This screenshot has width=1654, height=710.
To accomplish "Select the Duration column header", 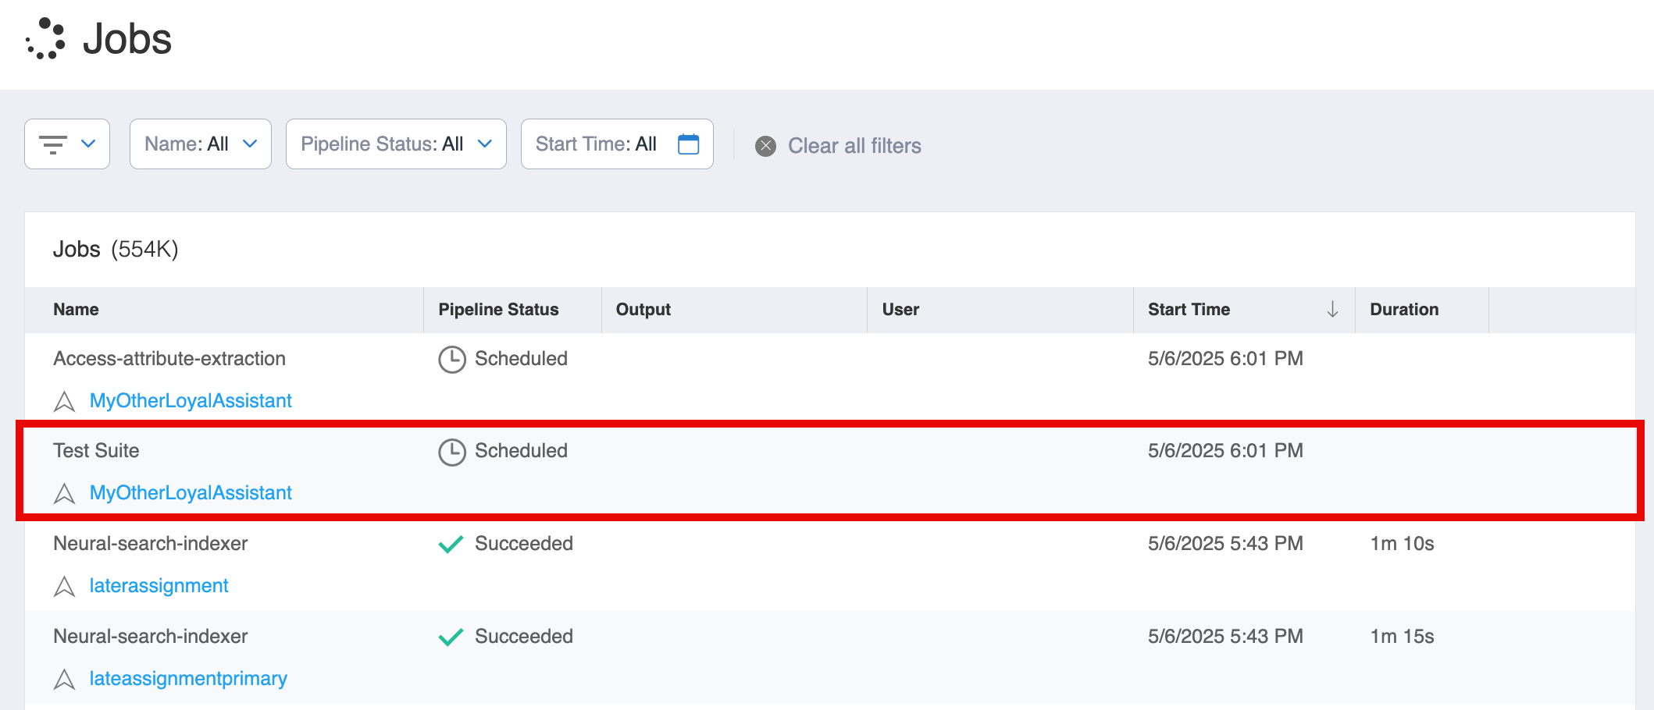I will pos(1403,310).
